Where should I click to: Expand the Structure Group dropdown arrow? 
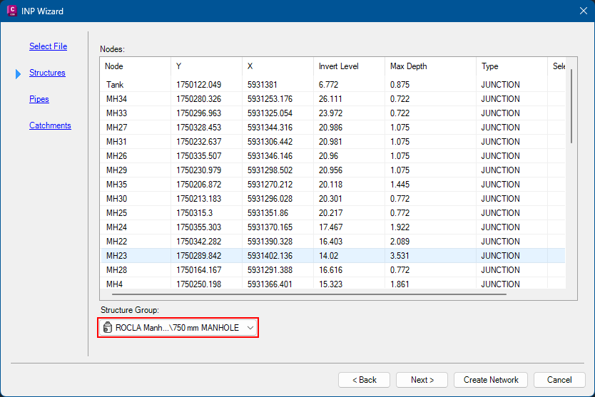coord(250,328)
